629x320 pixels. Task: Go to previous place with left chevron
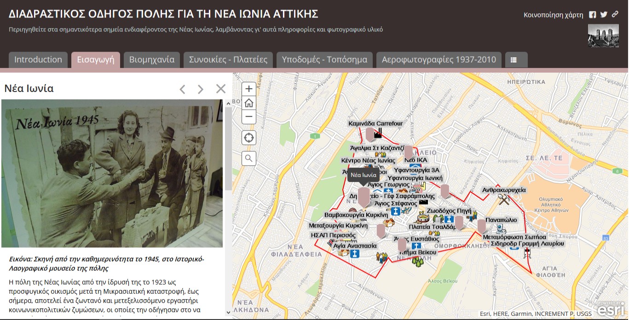[182, 89]
